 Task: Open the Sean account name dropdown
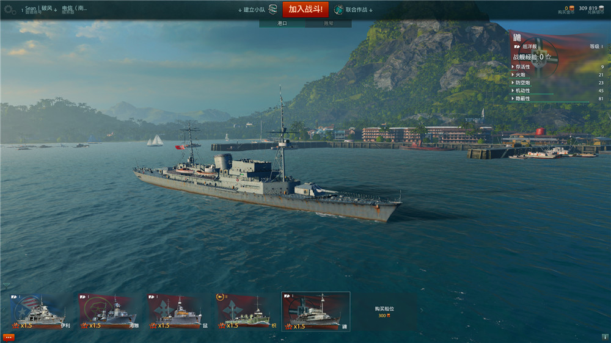40,9
